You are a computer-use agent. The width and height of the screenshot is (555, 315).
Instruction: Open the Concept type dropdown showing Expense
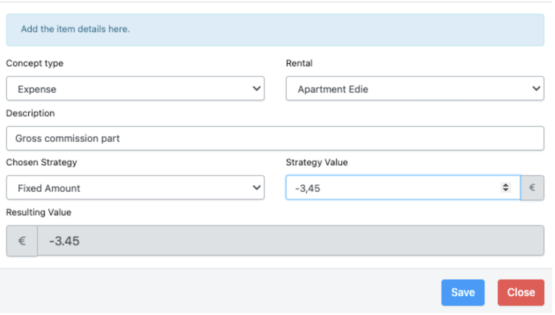pyautogui.click(x=134, y=89)
